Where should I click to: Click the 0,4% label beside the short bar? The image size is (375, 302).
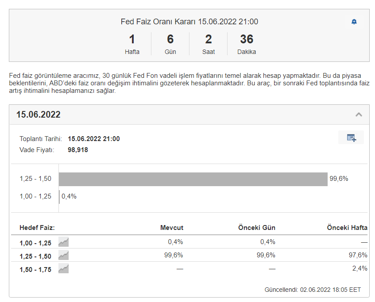point(69,196)
